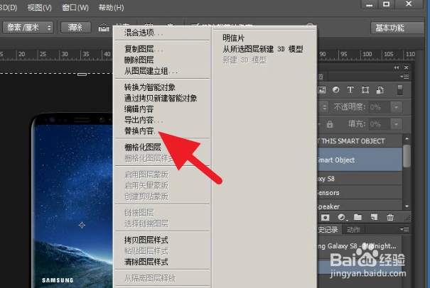Choose 通过拷贝新建智能对象 menu entry
This screenshot has width=430, height=288.
click(162, 99)
